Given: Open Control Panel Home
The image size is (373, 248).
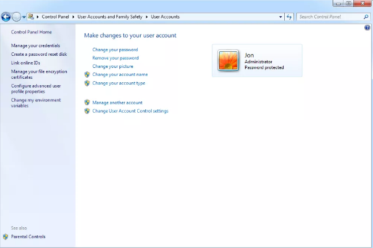Looking at the screenshot, I should click(x=31, y=32).
